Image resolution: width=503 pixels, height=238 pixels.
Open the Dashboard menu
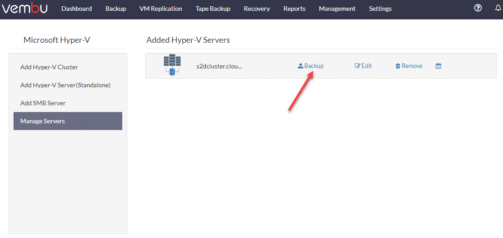point(76,9)
